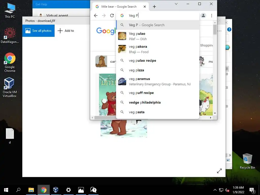Viewport: 260px width, 195px height.
Task: Expand the system tray hidden icons chevron
Action: [215, 190]
